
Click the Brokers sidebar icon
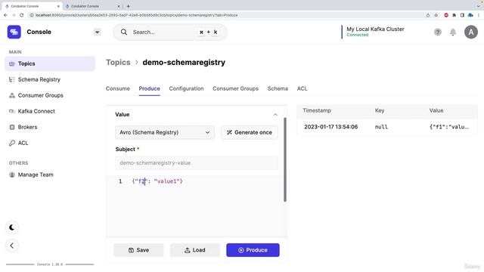(x=12, y=127)
